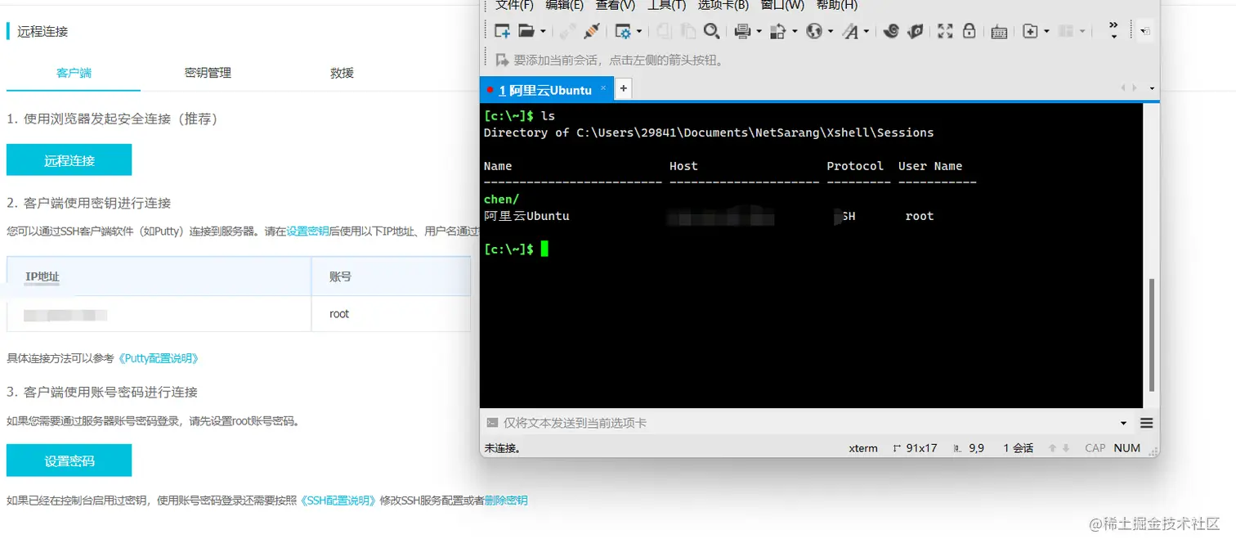Click 1 会话 in the status bar

(x=1019, y=448)
